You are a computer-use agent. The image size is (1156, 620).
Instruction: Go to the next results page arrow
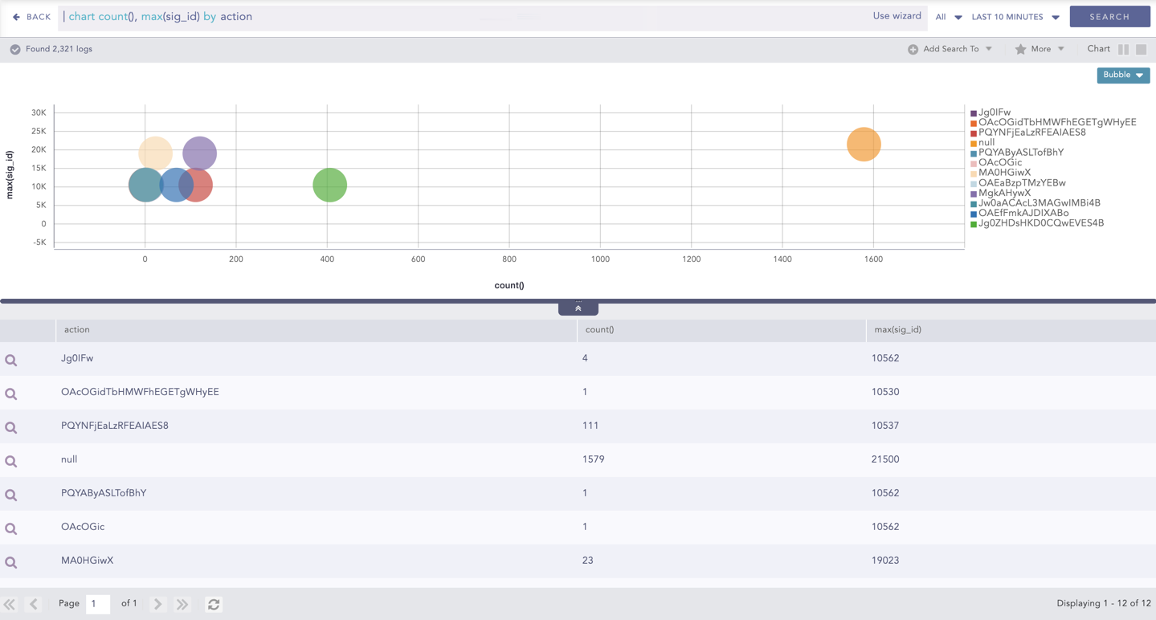(x=158, y=604)
